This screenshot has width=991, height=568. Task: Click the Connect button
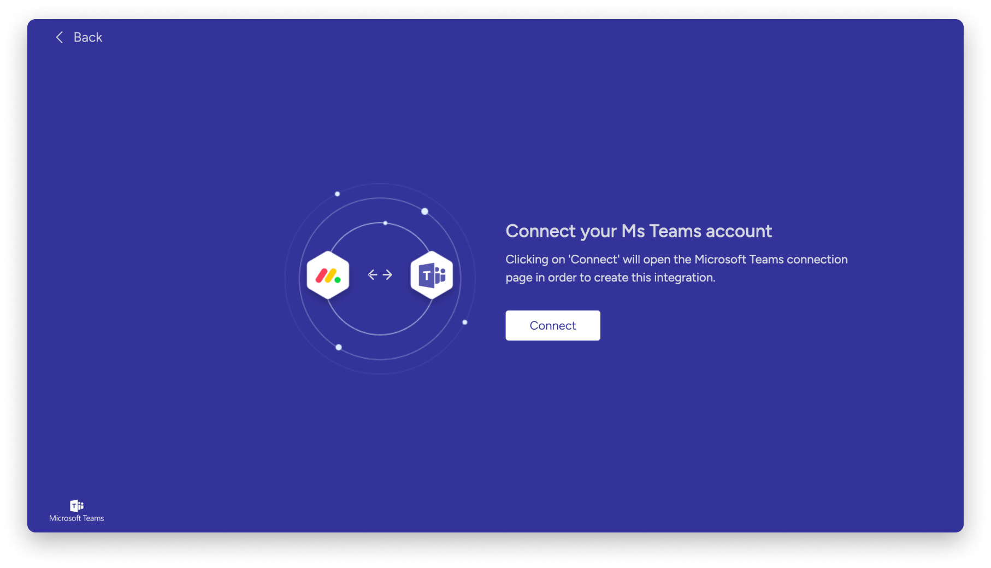point(552,325)
